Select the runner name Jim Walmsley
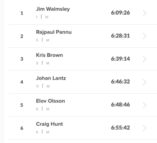Viewport: 157px width, 143px height. point(53,9)
